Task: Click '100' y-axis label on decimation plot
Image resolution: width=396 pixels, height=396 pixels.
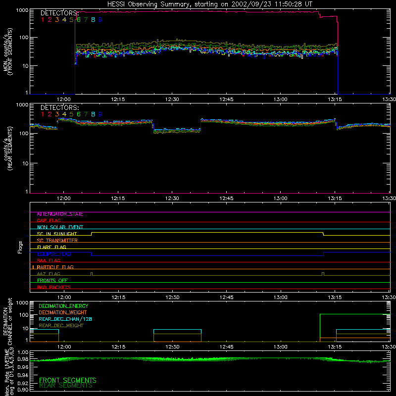Action: click(x=24, y=315)
